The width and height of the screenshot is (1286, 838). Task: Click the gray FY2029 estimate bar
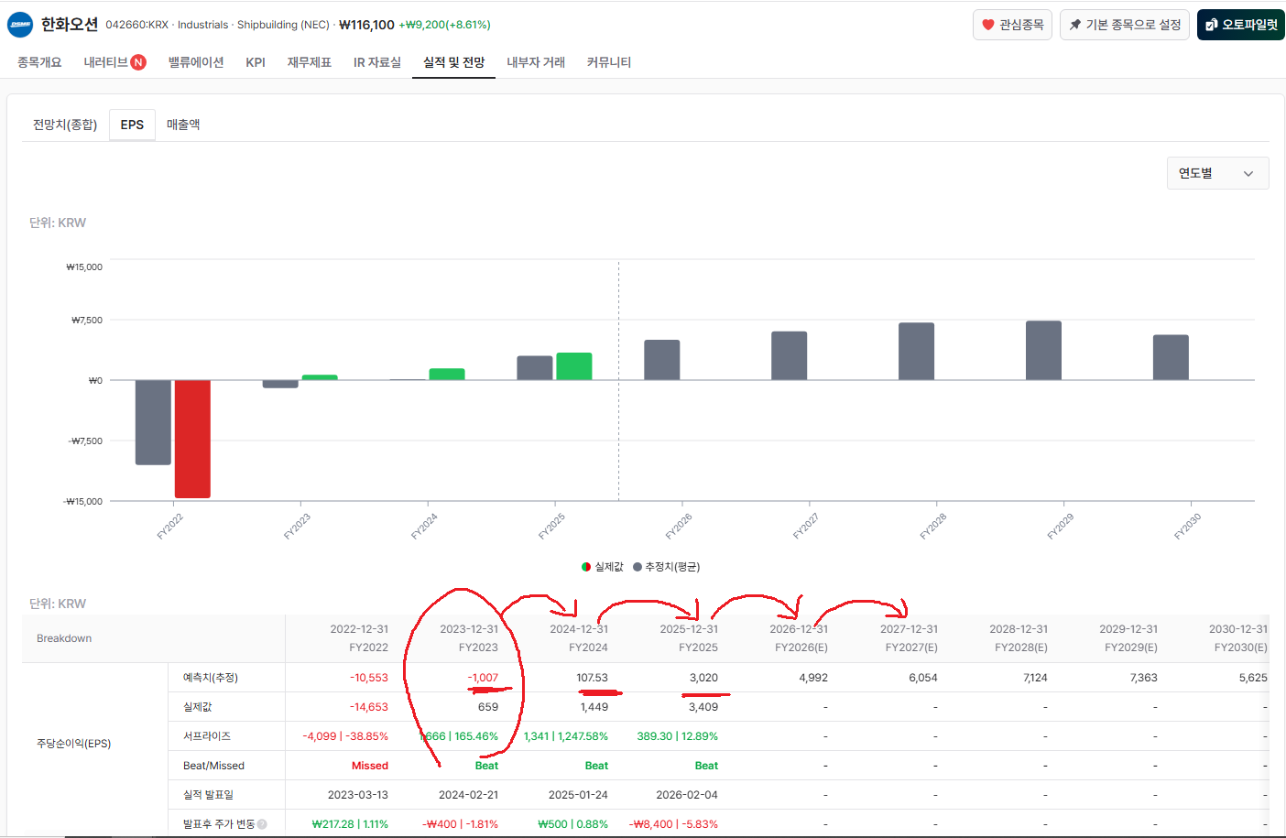1043,351
